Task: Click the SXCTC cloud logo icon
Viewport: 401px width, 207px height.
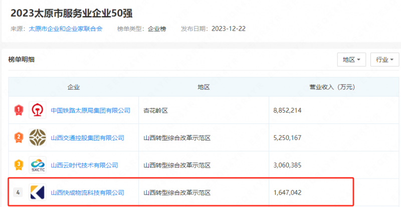Action: coord(38,165)
